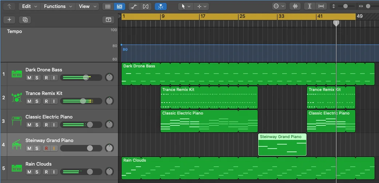Toggle the automation curve button
Image resolution: width=379 pixels, height=183 pixels.
click(x=134, y=7)
